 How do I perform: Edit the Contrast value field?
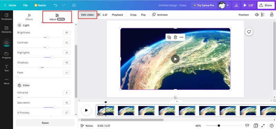[67, 43]
